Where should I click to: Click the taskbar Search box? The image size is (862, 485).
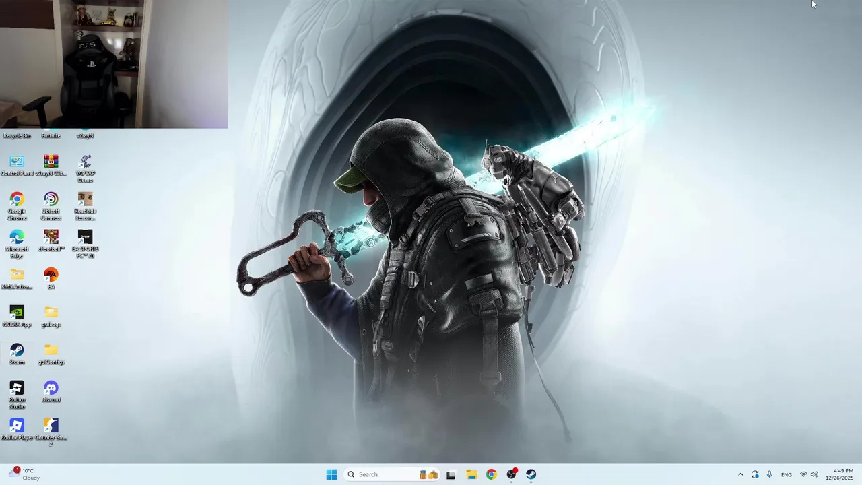pos(392,474)
